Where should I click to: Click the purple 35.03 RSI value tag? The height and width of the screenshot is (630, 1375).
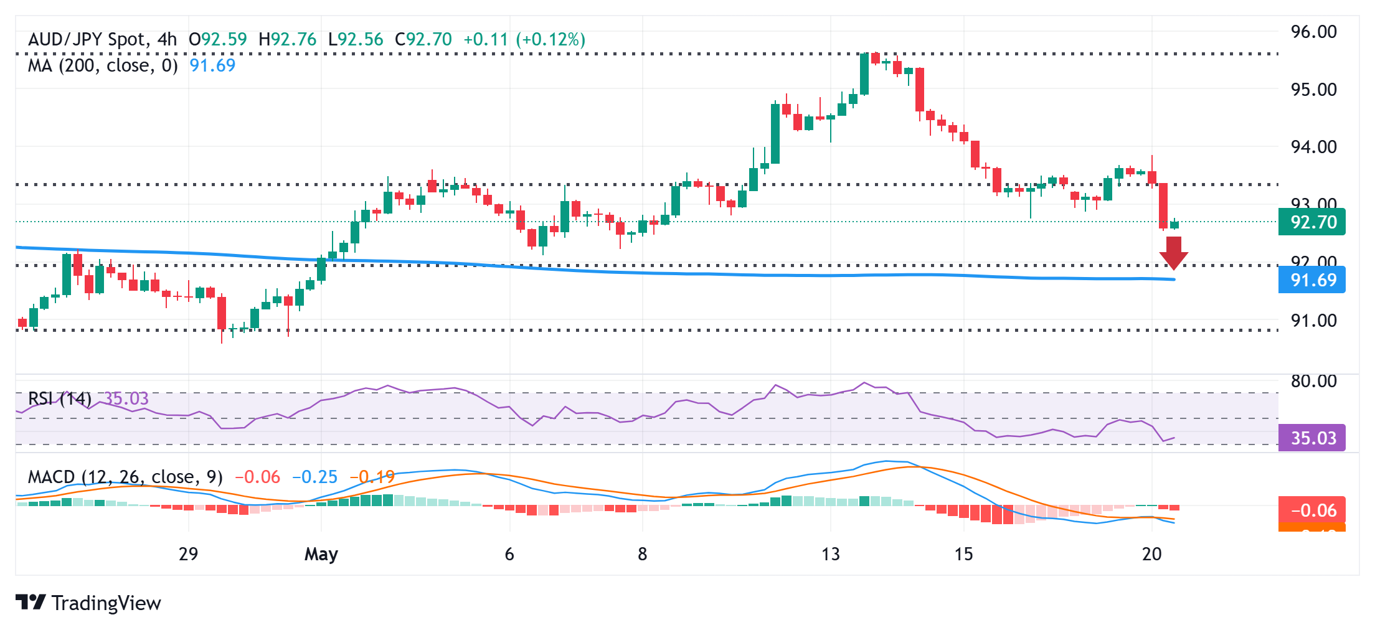pyautogui.click(x=1311, y=438)
